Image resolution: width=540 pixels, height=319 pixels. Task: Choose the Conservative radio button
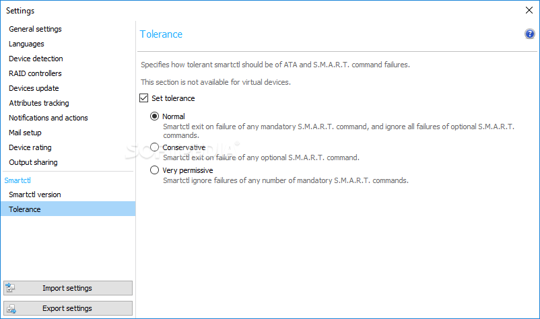154,147
